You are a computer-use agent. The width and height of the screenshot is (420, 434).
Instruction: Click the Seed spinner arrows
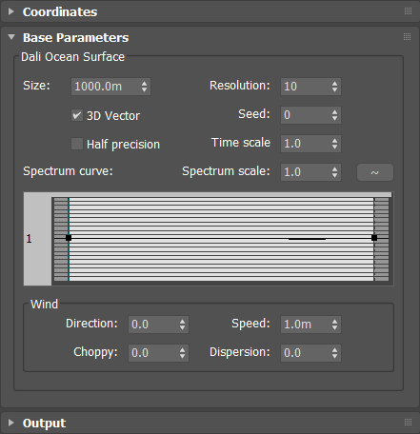[334, 115]
